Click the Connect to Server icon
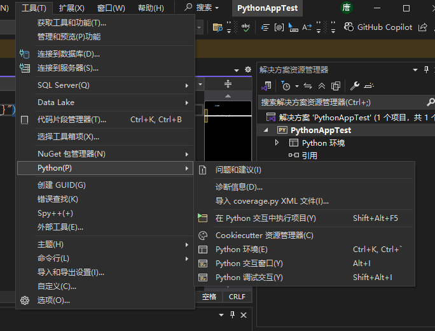 24,67
